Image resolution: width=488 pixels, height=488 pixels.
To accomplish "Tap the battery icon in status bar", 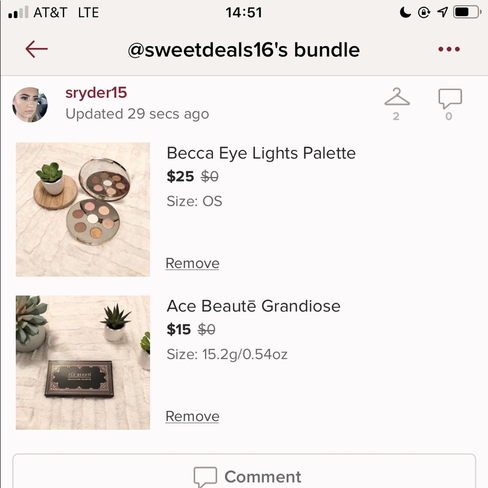I will [468, 13].
